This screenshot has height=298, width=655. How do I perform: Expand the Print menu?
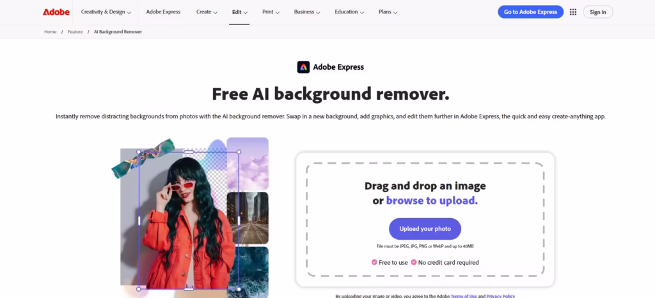271,12
